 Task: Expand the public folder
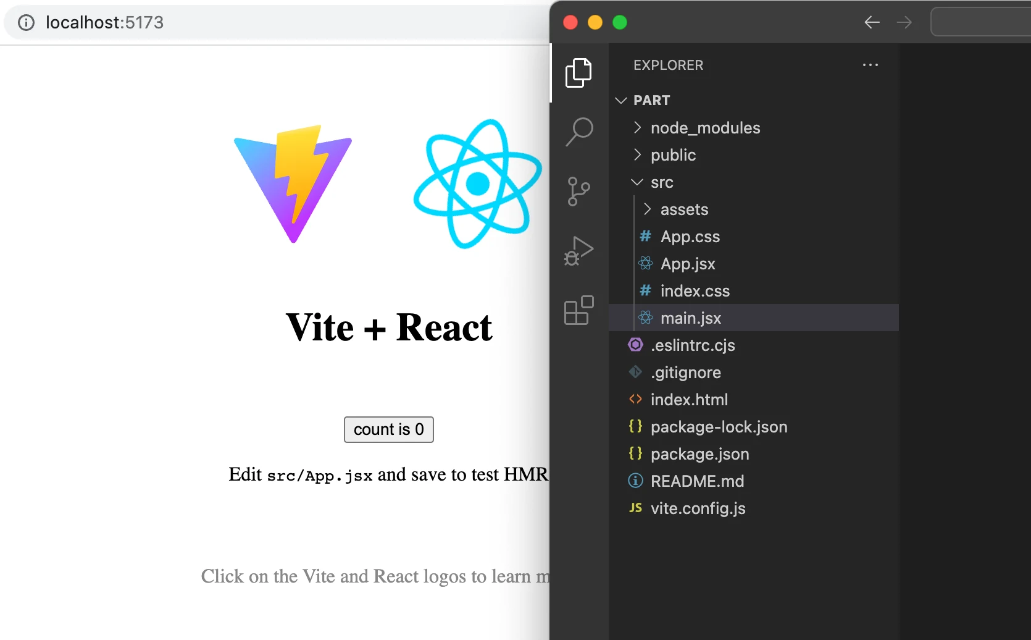point(637,154)
